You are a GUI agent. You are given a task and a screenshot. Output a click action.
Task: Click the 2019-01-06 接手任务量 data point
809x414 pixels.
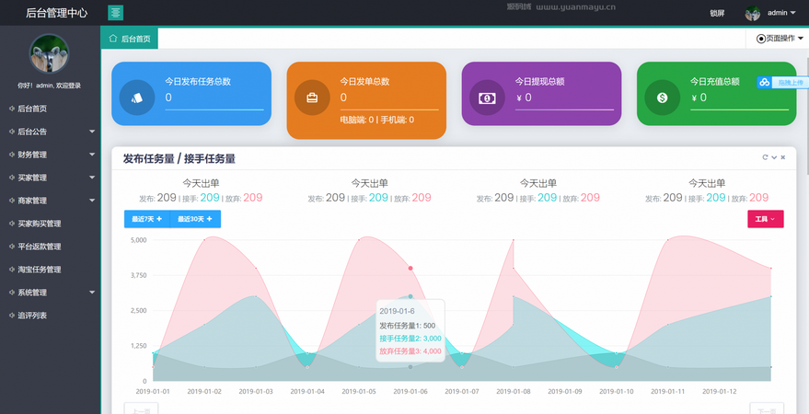[x=410, y=296]
